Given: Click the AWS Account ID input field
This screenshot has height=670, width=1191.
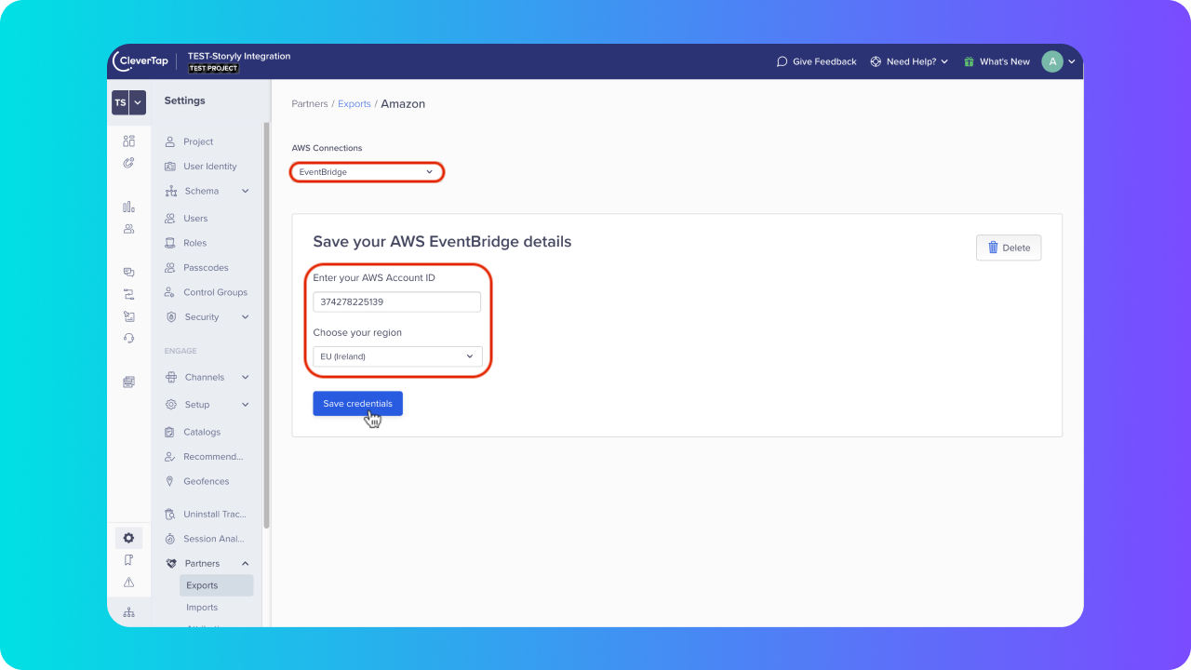Looking at the screenshot, I should [x=396, y=301].
